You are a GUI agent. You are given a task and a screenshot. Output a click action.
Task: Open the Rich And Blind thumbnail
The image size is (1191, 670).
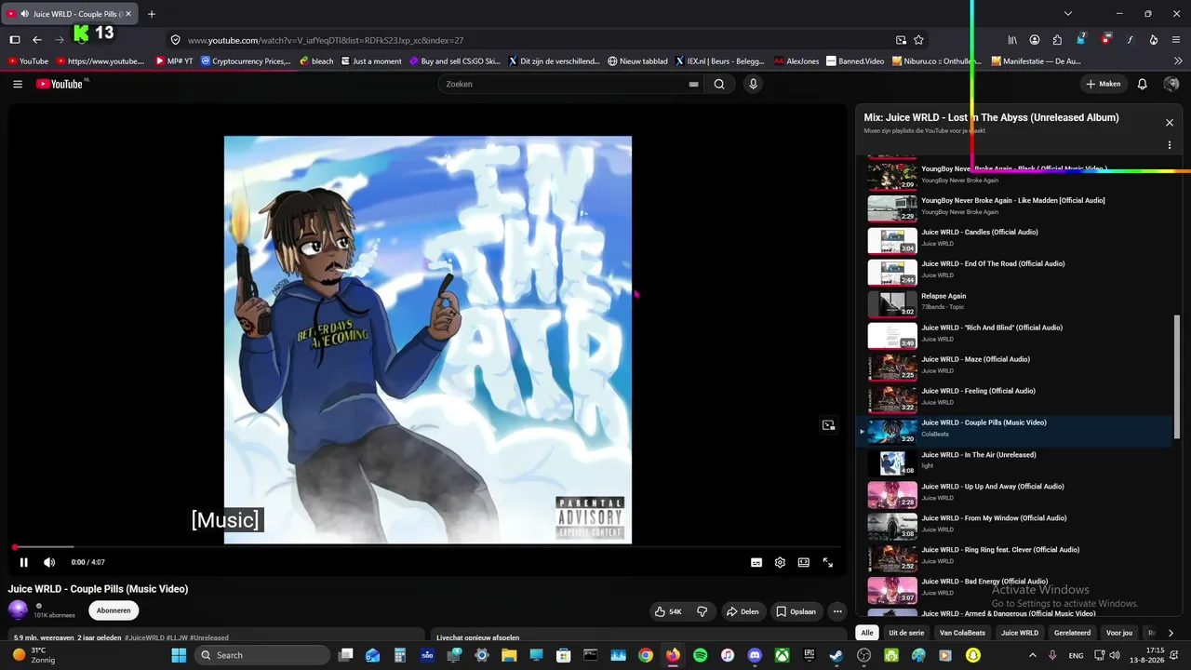click(x=892, y=336)
